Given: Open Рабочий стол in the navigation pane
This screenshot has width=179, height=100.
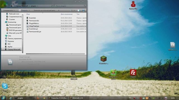Looking at the screenshot, I should click(14, 14).
